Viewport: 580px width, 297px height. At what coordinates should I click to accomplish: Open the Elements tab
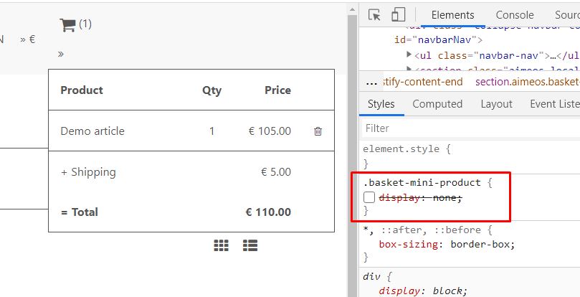pyautogui.click(x=453, y=15)
